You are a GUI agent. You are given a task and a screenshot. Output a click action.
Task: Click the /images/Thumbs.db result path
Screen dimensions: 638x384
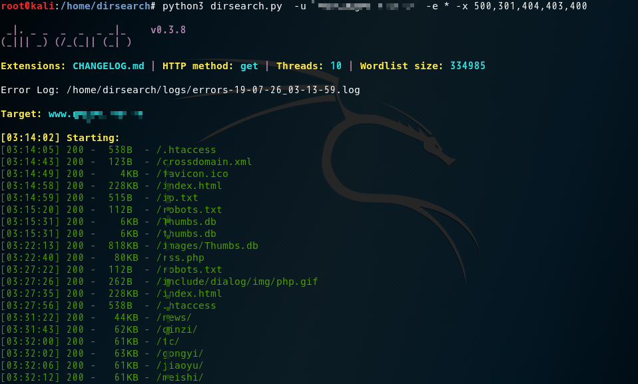207,246
